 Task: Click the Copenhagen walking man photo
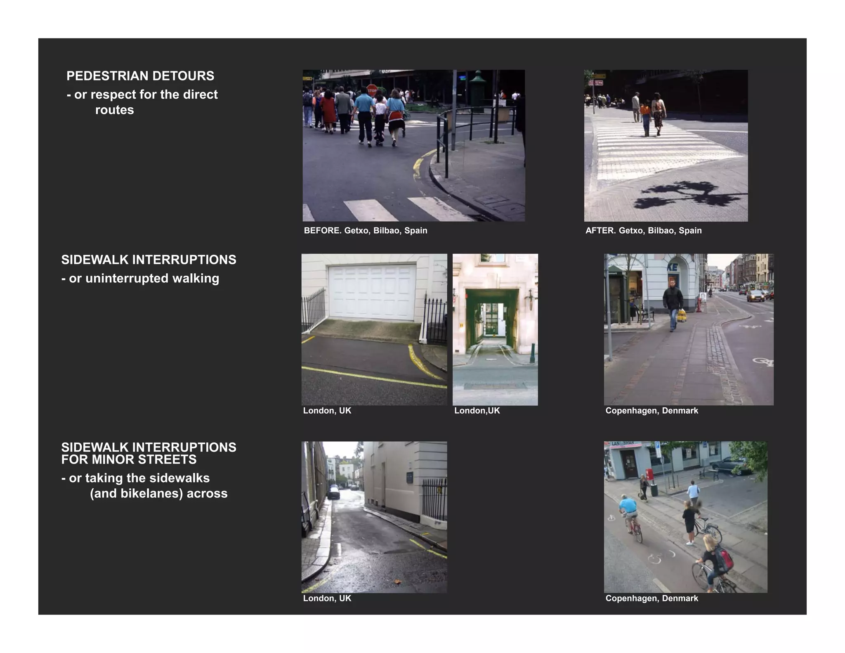tap(688, 329)
